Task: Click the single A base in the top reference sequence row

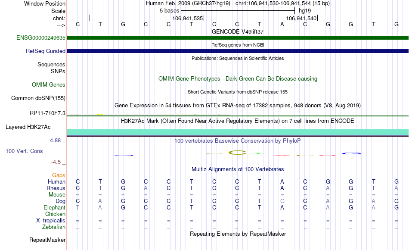Action: tap(282, 24)
